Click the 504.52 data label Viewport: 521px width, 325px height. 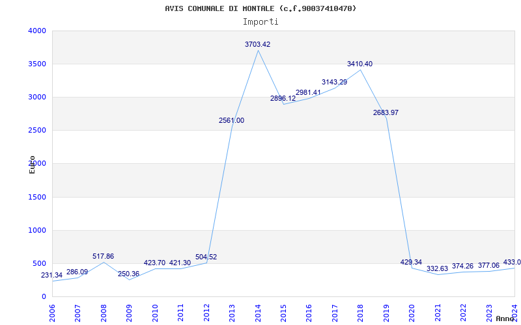click(206, 257)
